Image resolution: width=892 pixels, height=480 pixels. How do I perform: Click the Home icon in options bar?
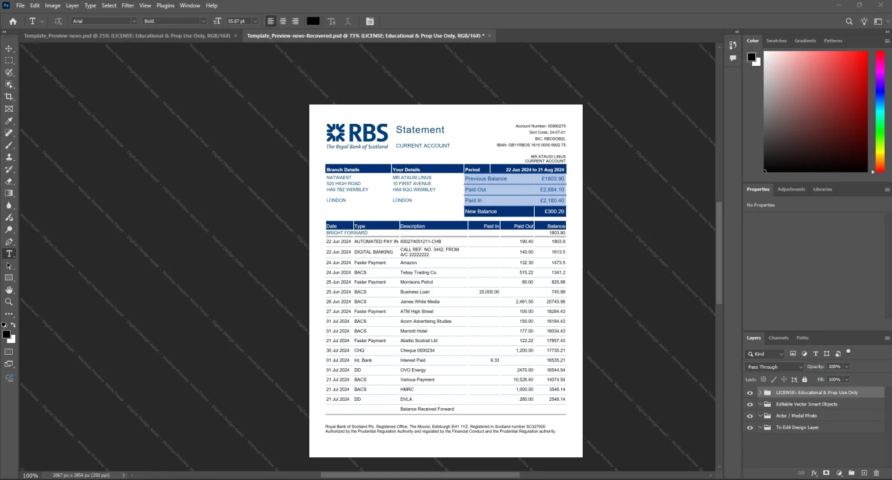pyautogui.click(x=13, y=21)
